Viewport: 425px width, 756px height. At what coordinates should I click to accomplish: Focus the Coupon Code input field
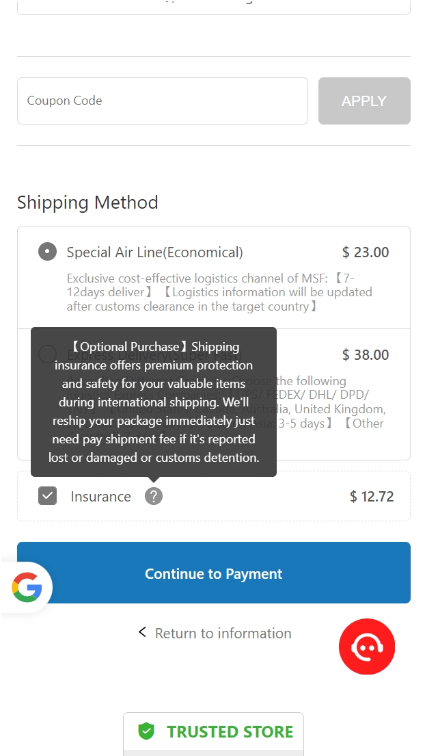pos(162,101)
